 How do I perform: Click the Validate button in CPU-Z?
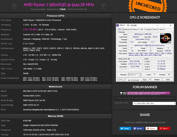pyautogui.click(x=157, y=80)
